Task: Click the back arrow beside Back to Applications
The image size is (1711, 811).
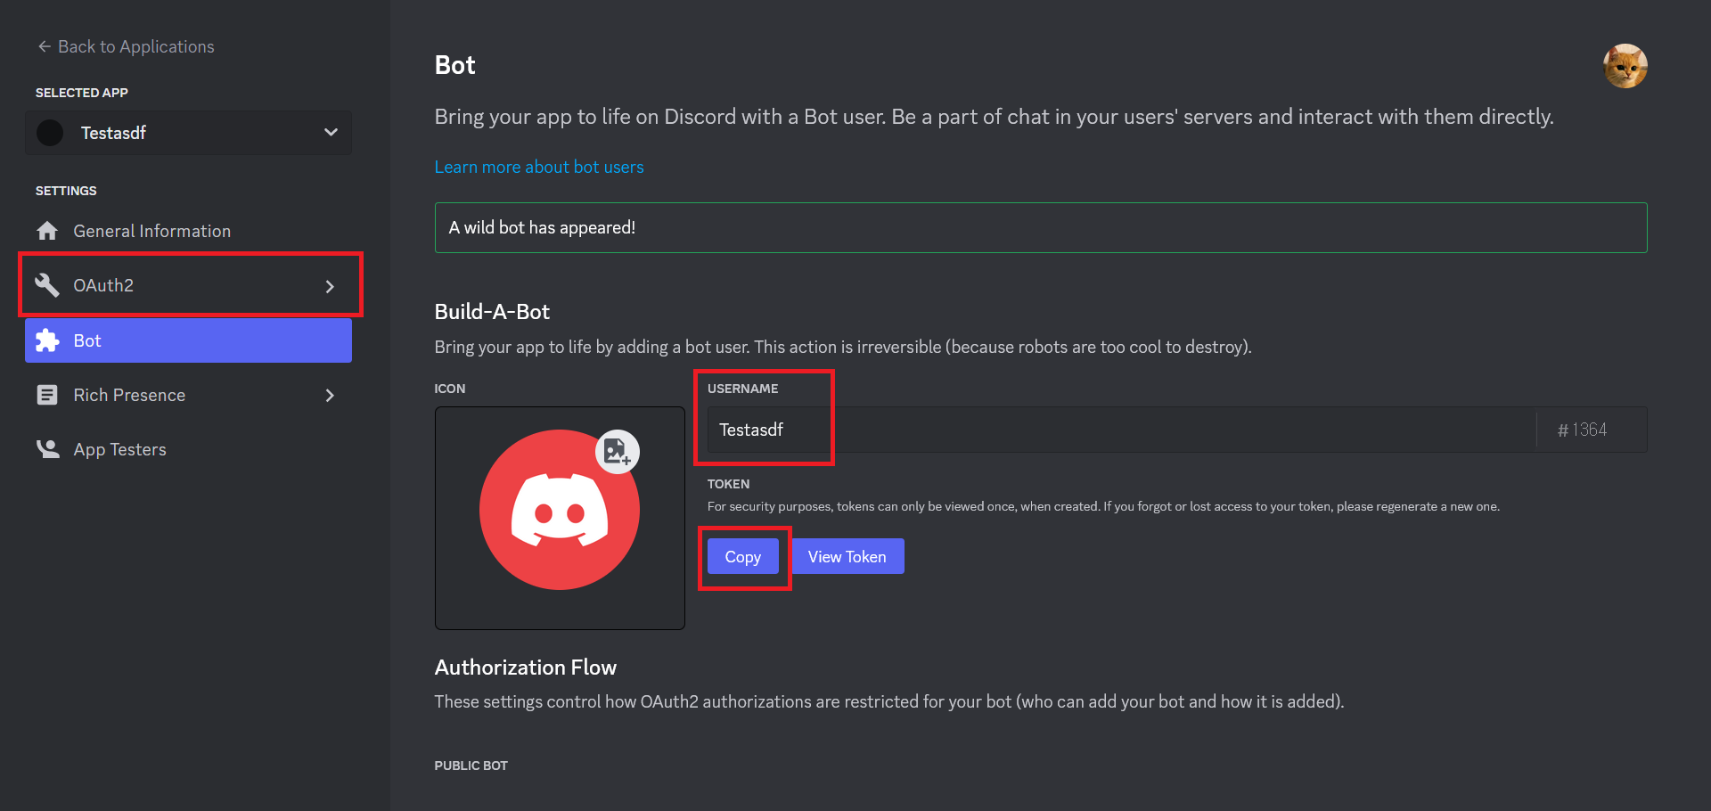Action: (x=44, y=46)
